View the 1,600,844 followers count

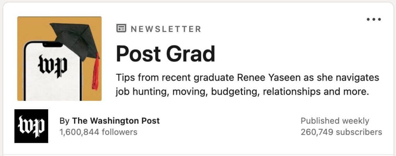click(x=98, y=132)
